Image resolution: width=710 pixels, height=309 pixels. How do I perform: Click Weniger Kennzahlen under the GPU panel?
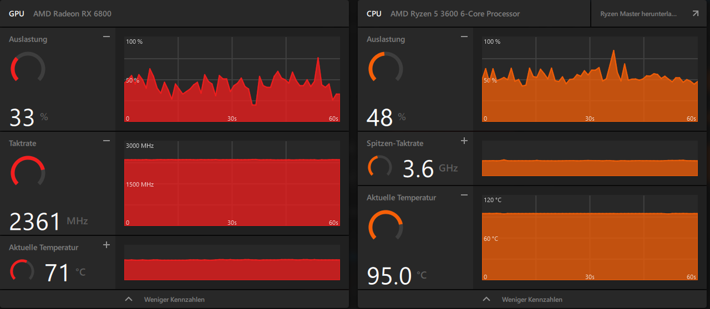(174, 300)
